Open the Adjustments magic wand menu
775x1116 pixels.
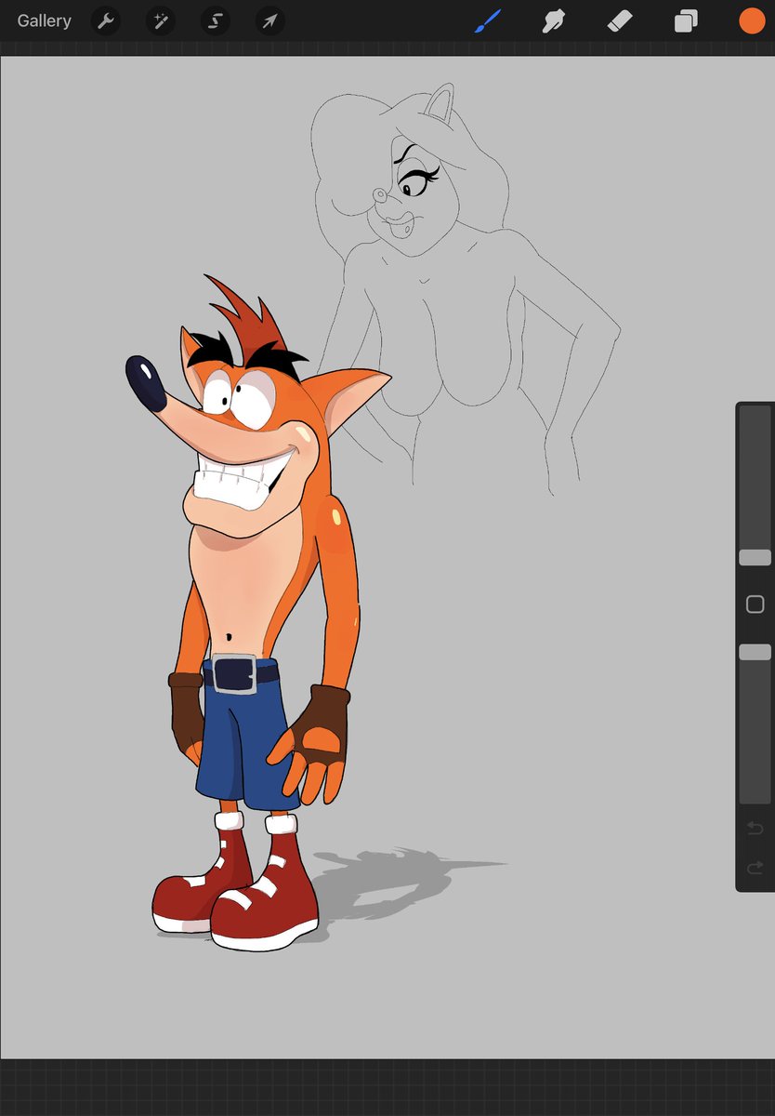point(161,20)
